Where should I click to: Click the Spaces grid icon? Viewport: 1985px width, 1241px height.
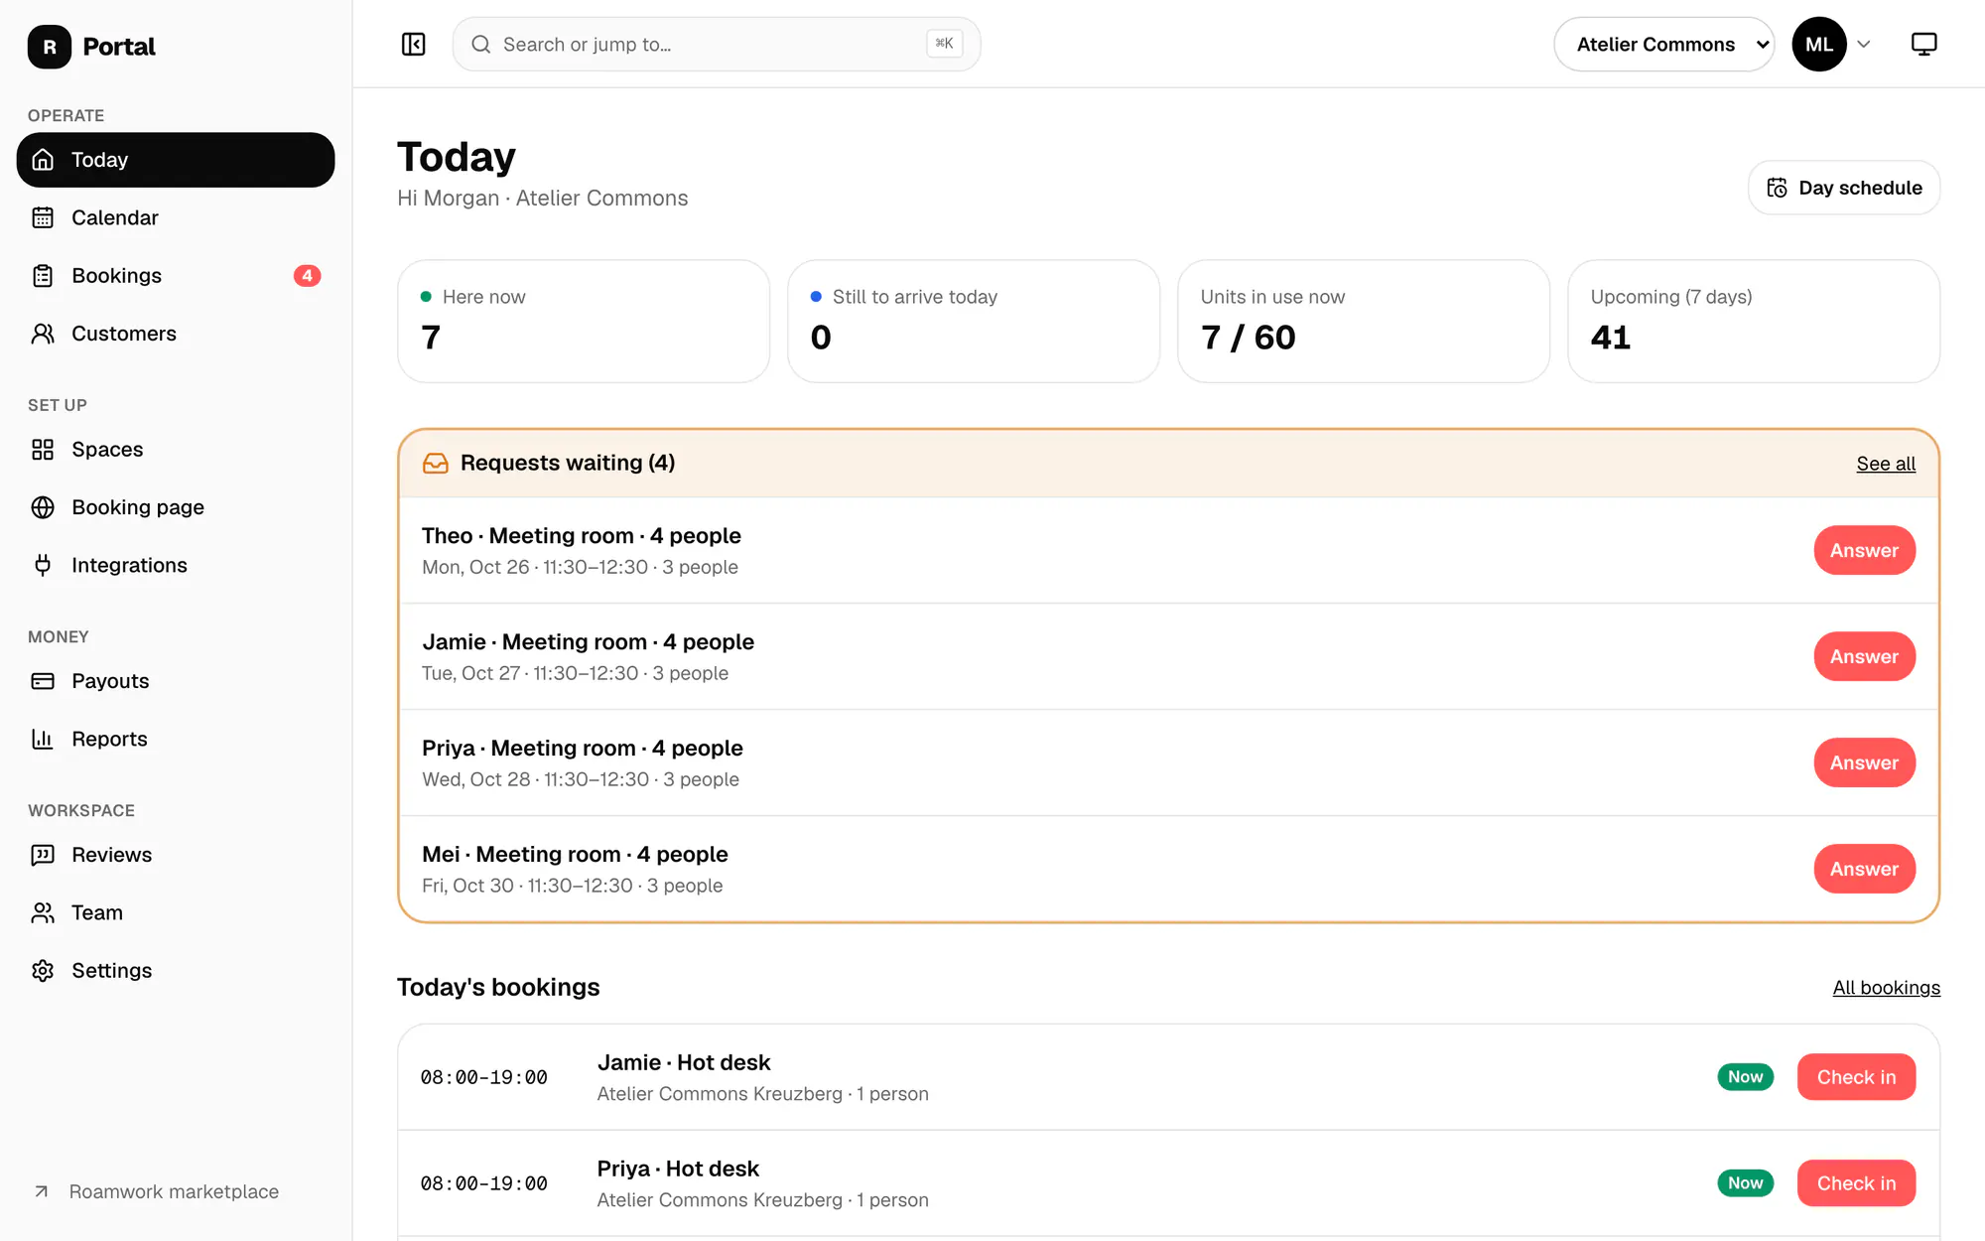(x=43, y=450)
